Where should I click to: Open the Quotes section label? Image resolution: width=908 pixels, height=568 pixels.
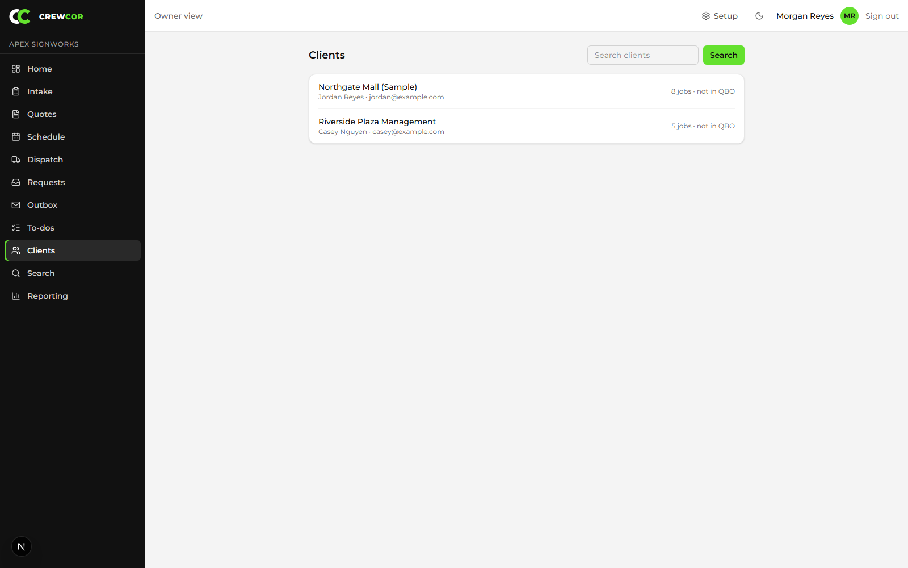42,114
